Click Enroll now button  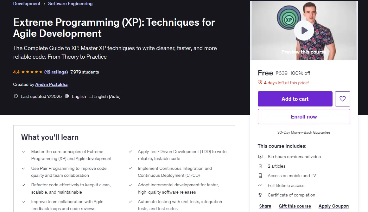pyautogui.click(x=304, y=117)
